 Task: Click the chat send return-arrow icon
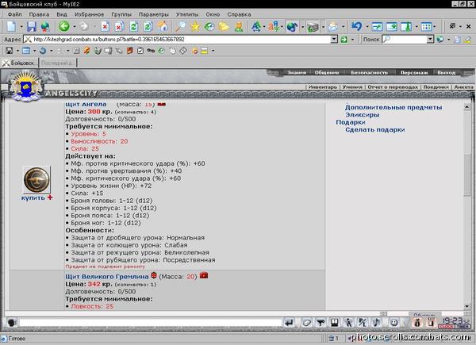pyautogui.click(x=289, y=323)
